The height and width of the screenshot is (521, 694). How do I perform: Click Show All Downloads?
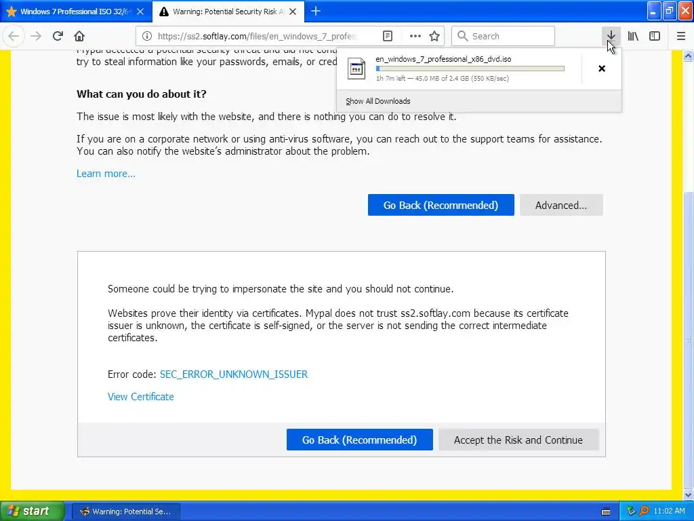(378, 101)
